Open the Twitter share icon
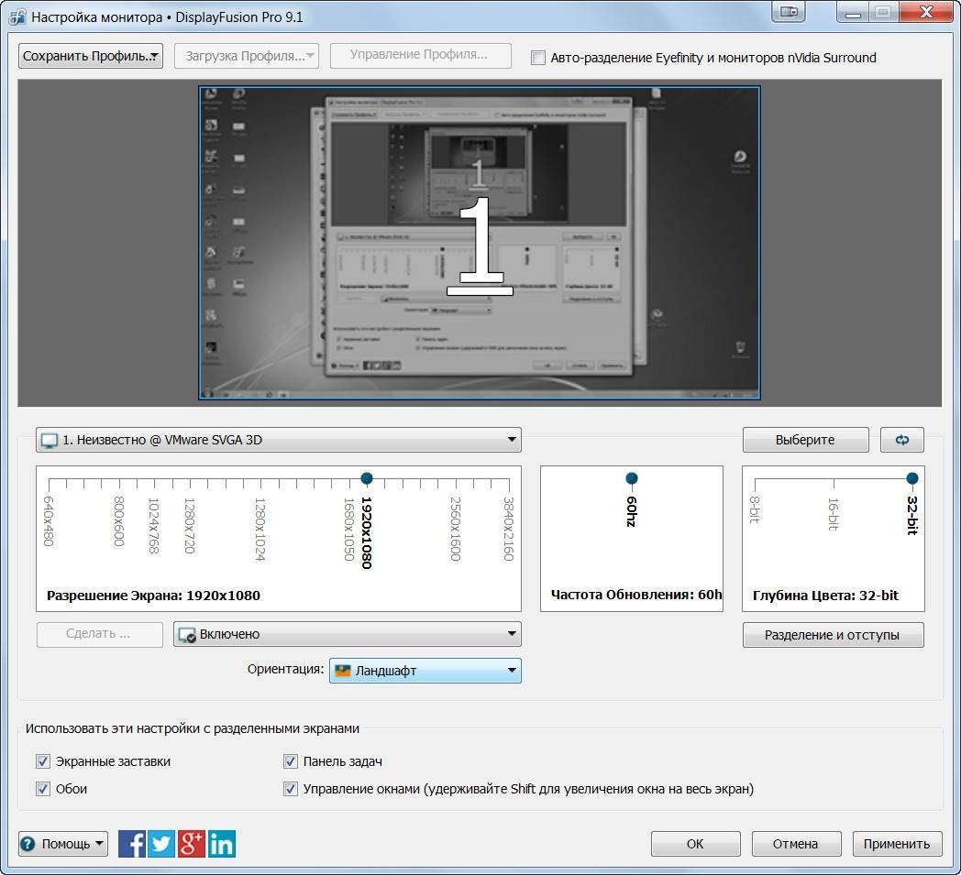 coord(161,844)
